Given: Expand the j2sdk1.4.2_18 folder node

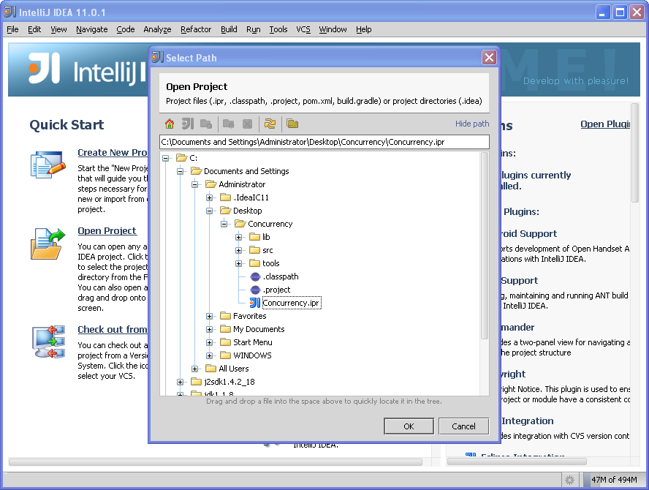Looking at the screenshot, I should [180, 382].
